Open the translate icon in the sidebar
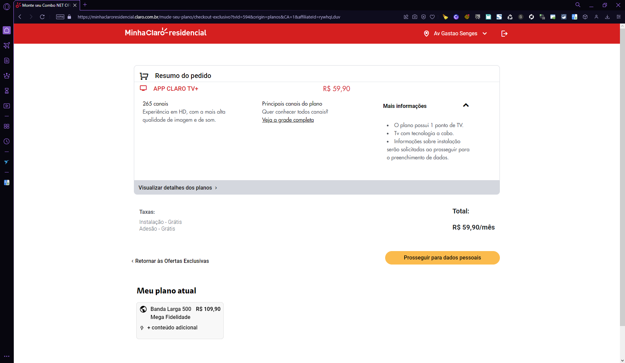625x363 pixels. point(7,183)
